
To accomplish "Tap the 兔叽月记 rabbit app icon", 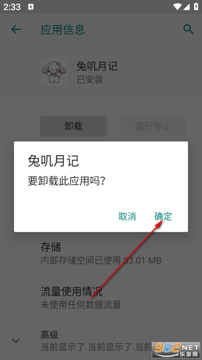I will pos(54,72).
